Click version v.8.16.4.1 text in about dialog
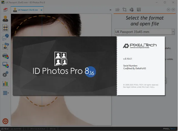Screen dimensions: 178x131 click(128, 59)
